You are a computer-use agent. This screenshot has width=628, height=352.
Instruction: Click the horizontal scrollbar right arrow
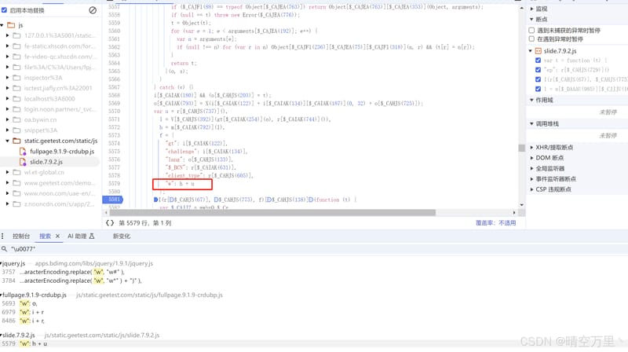514,212
